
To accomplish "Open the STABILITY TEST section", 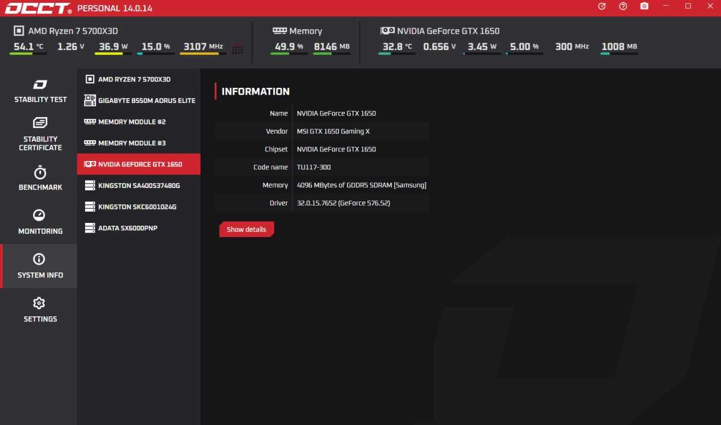I will point(40,100).
